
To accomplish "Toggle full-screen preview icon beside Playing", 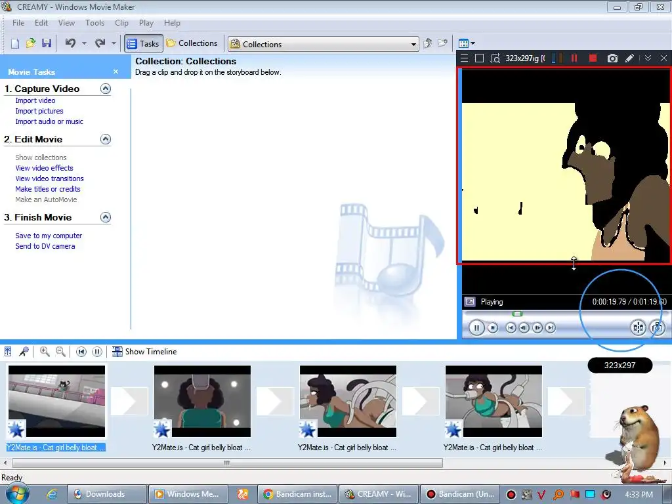I will pos(470,302).
